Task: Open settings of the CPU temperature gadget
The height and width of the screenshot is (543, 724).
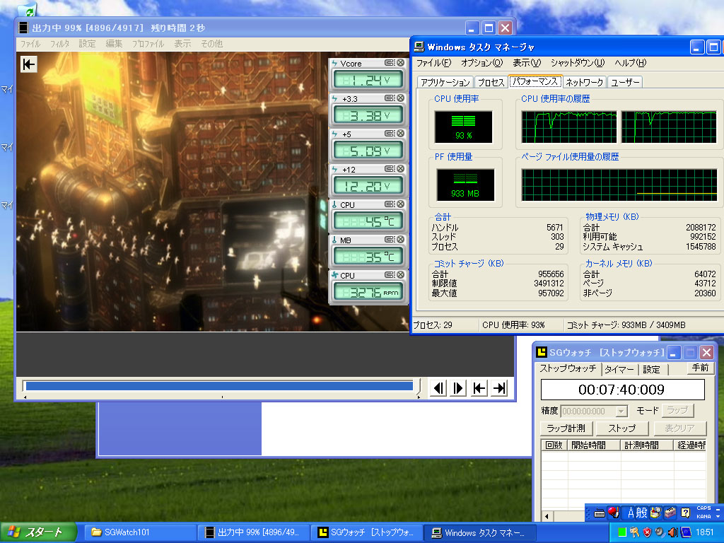Action: click(x=390, y=204)
